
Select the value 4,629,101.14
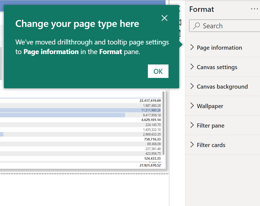151,120
